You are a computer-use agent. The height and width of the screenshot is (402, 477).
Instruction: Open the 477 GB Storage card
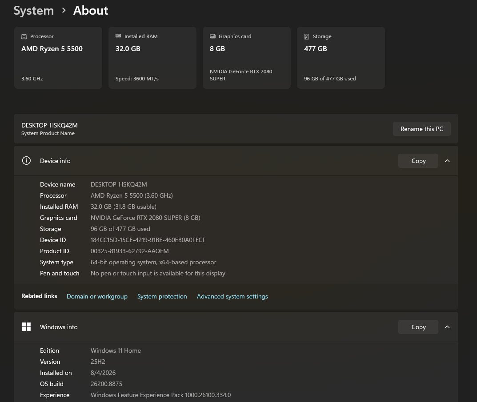[x=341, y=58]
